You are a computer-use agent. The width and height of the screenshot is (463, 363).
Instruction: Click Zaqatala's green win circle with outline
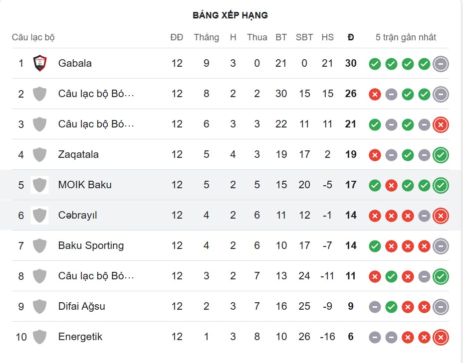[441, 154]
